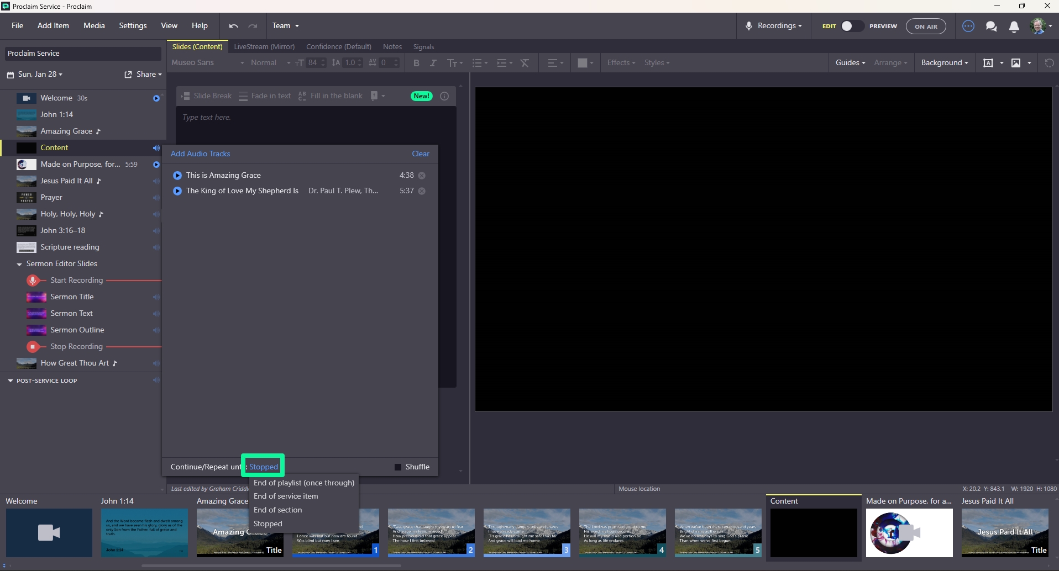Viewport: 1059px width, 571px height.
Task: Open the chat messages icon
Action: click(991, 26)
